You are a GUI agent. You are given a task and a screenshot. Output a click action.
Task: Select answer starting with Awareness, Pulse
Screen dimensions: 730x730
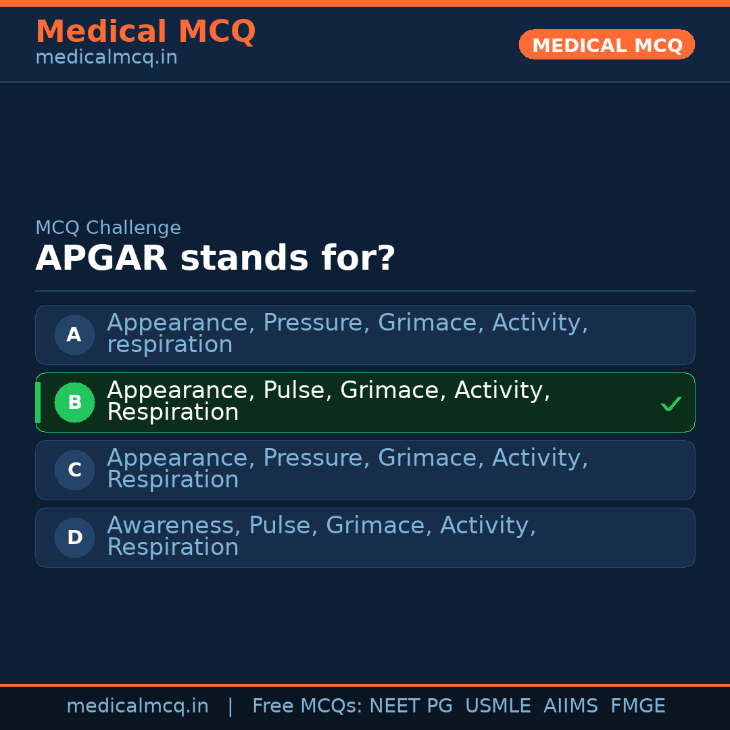click(321, 536)
